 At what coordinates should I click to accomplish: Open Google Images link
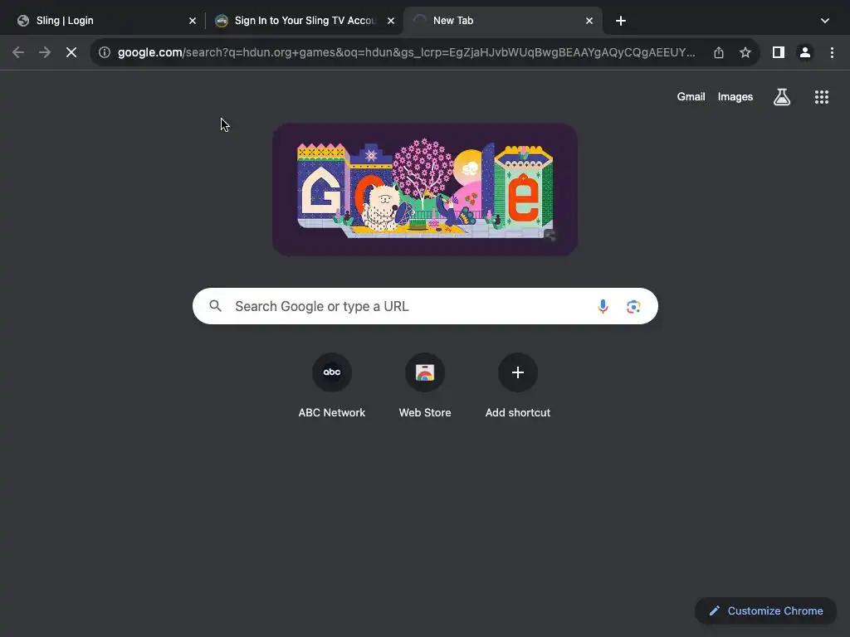[x=735, y=97]
